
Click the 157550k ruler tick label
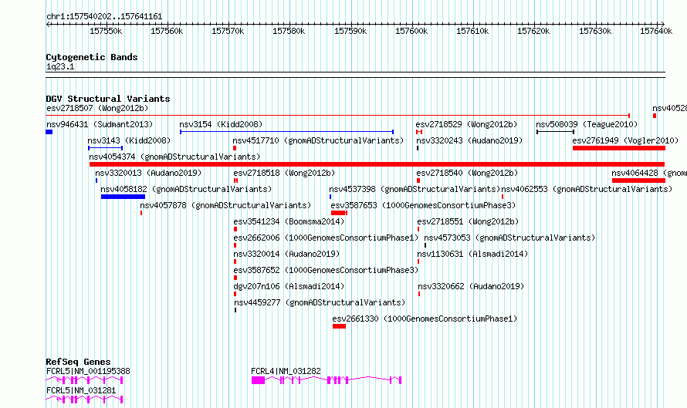106,32
